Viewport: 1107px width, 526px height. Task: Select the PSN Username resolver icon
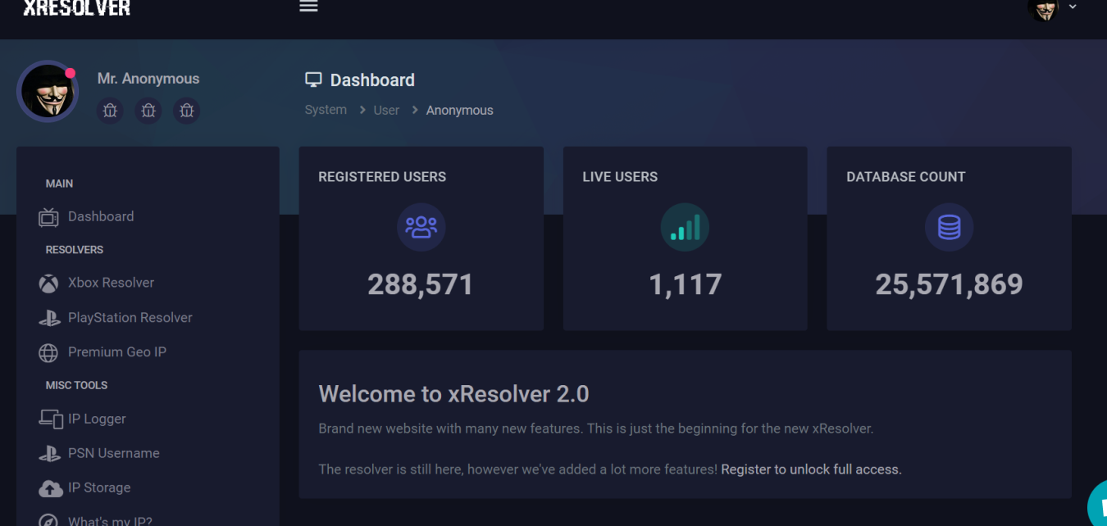(x=50, y=453)
